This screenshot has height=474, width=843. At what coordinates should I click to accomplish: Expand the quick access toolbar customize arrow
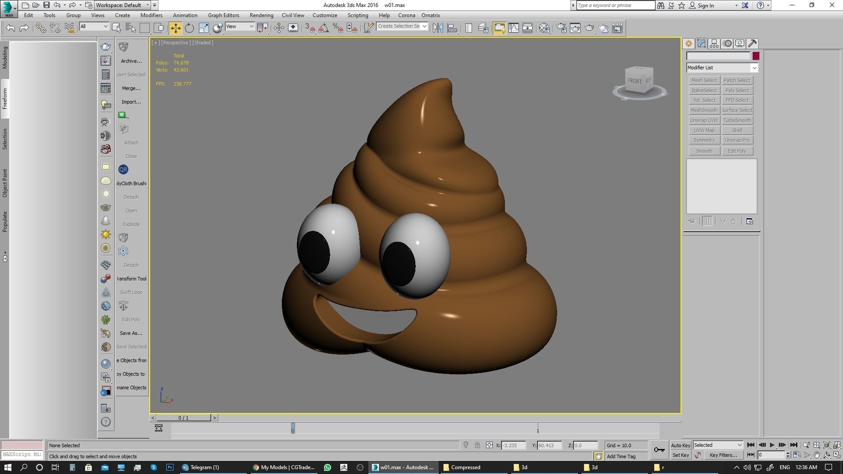154,5
